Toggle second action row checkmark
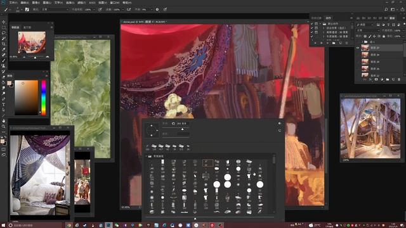 (x=312, y=28)
